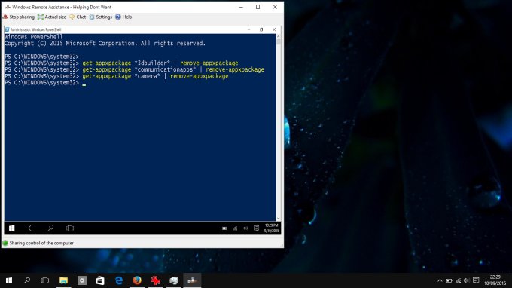
Task: Minimize the inner PowerShell window
Action: pyautogui.click(x=248, y=29)
